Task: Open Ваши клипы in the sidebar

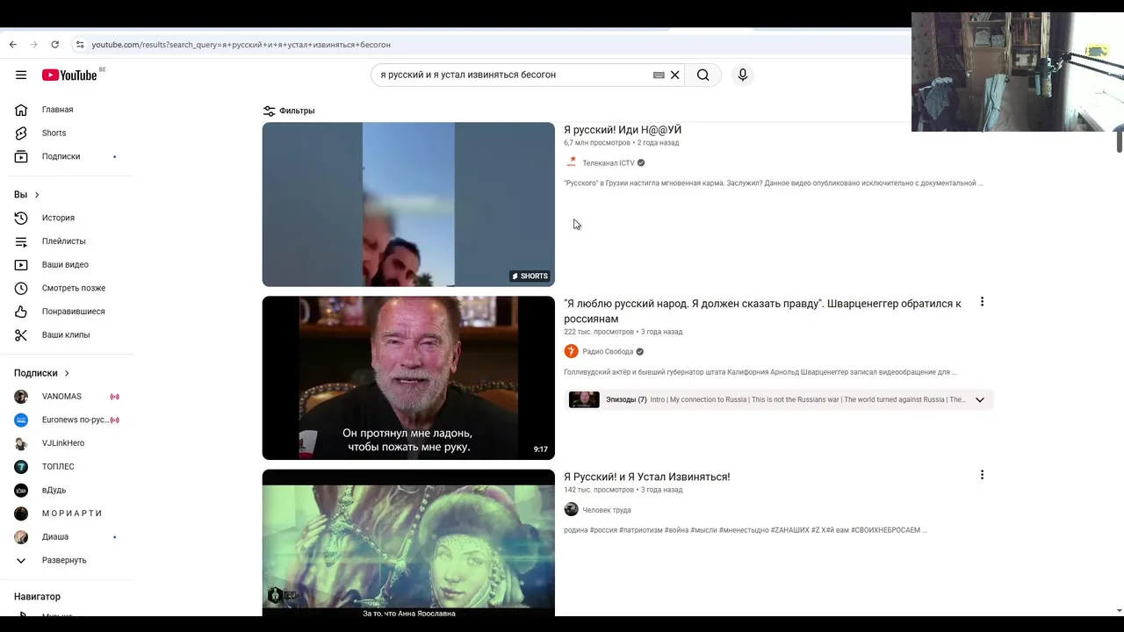Action: pyautogui.click(x=67, y=335)
